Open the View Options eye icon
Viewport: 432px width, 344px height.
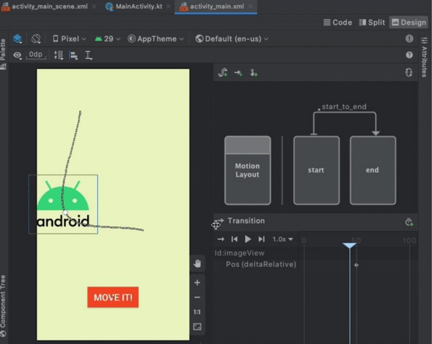point(17,55)
